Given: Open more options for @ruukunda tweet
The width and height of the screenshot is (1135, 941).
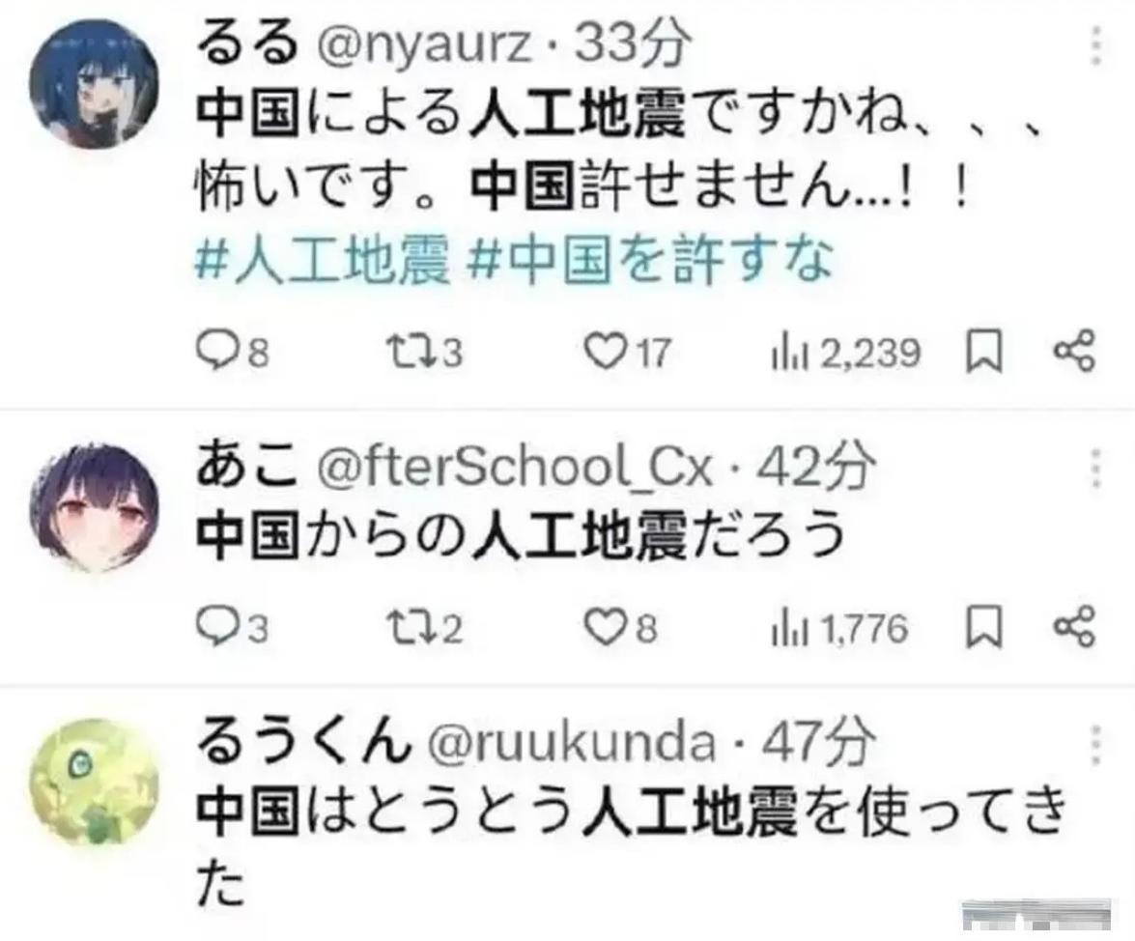Looking at the screenshot, I should pos(1096,744).
